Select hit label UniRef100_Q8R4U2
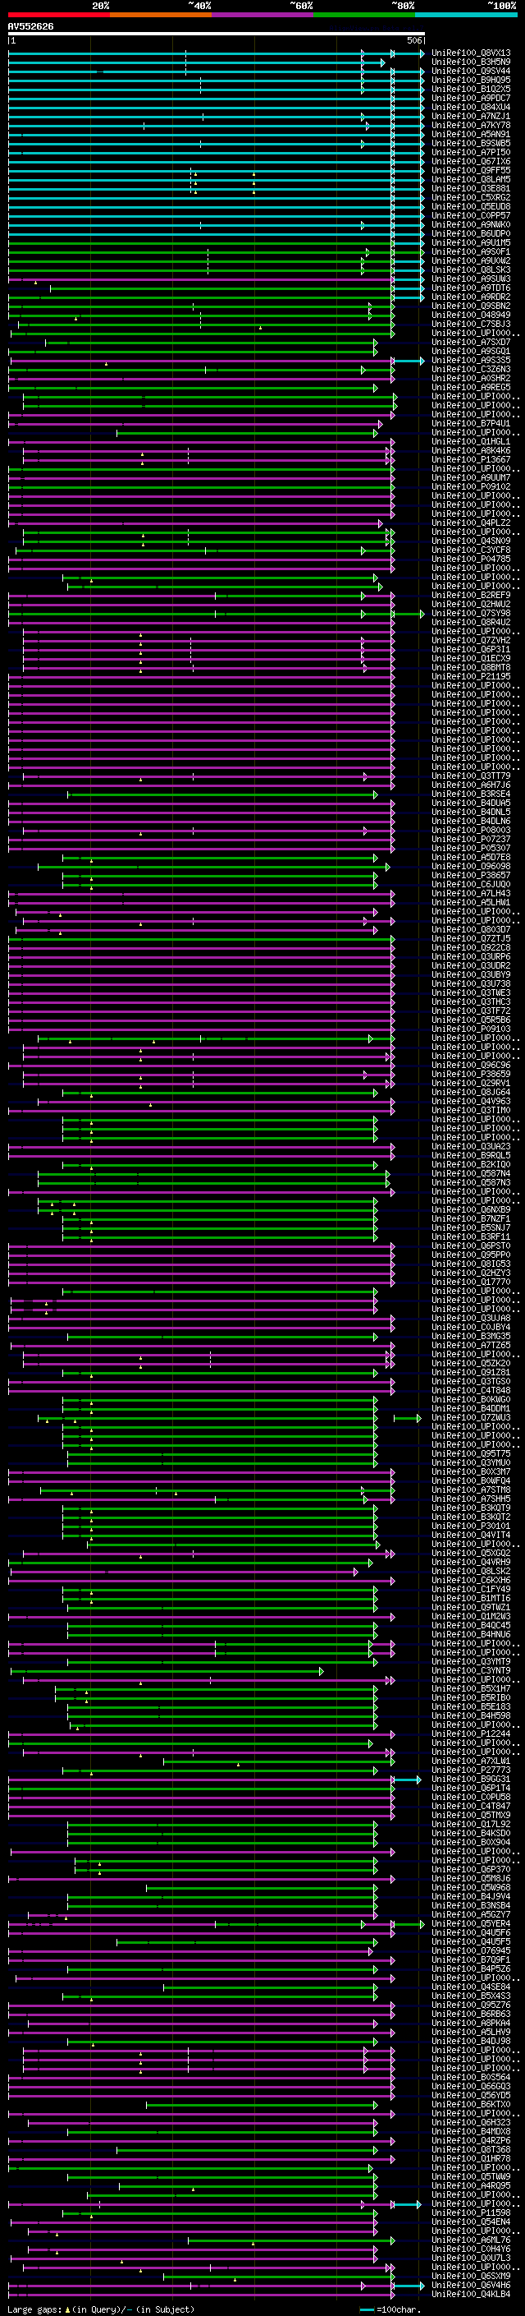 click(471, 622)
